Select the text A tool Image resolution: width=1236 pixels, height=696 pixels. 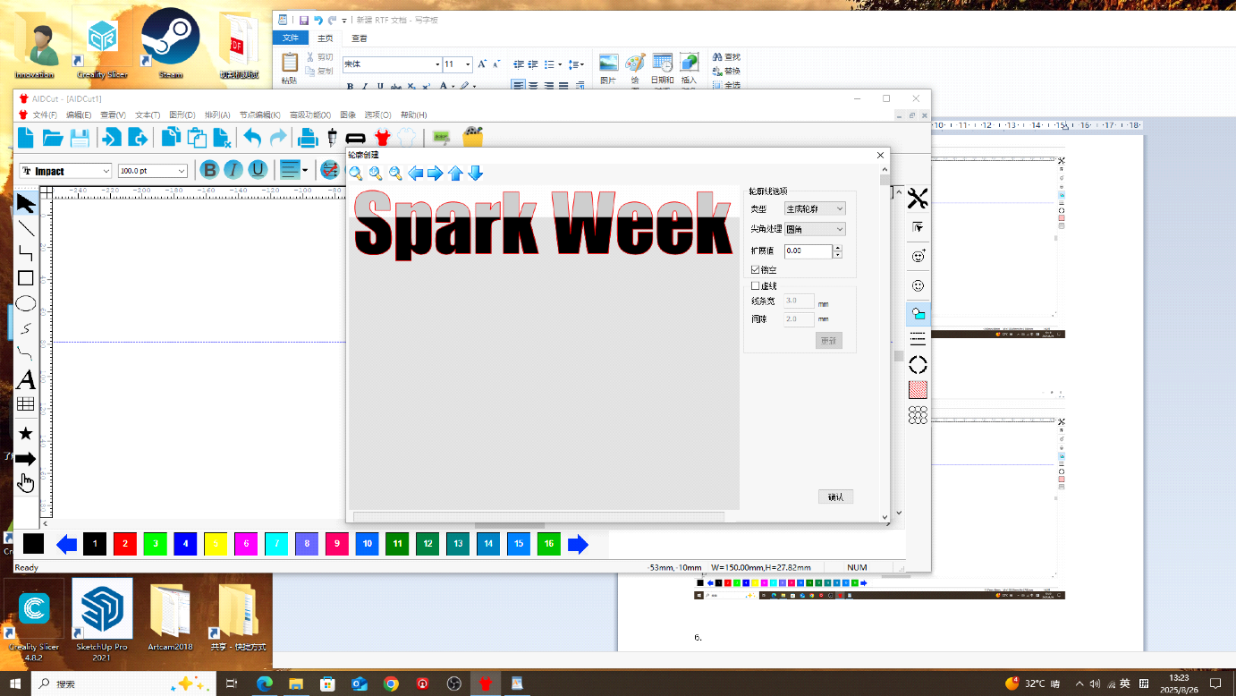[26, 379]
